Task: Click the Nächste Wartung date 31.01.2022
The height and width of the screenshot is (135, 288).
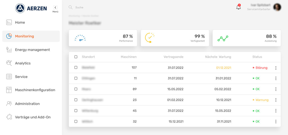Action: (223, 78)
